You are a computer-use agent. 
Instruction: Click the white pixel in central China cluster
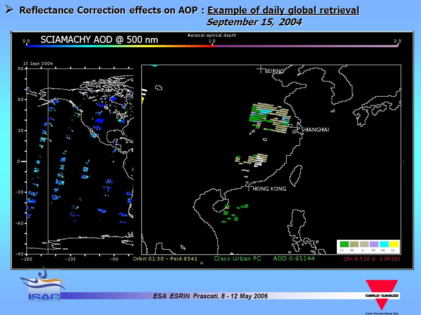pos(259,160)
